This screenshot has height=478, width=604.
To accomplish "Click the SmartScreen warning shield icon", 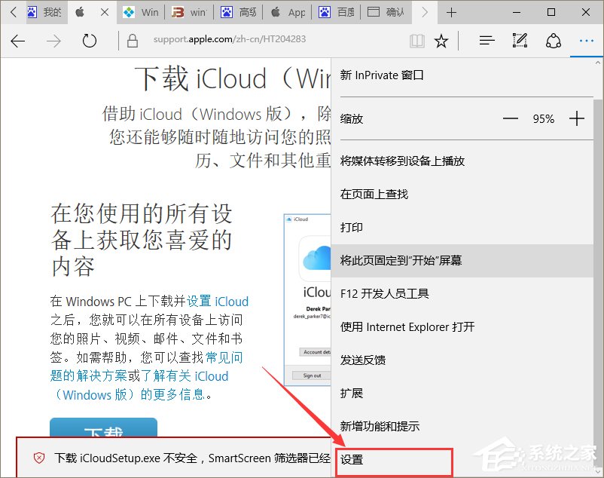I will click(38, 458).
